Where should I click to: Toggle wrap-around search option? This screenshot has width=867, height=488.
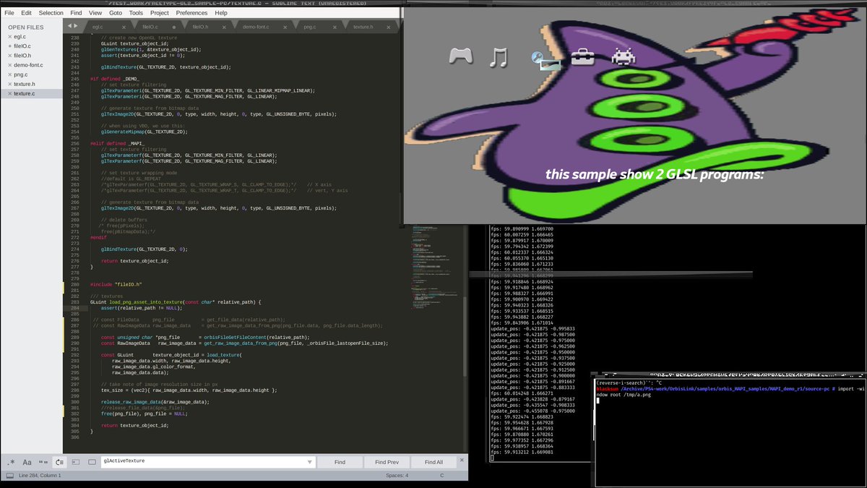click(x=60, y=462)
